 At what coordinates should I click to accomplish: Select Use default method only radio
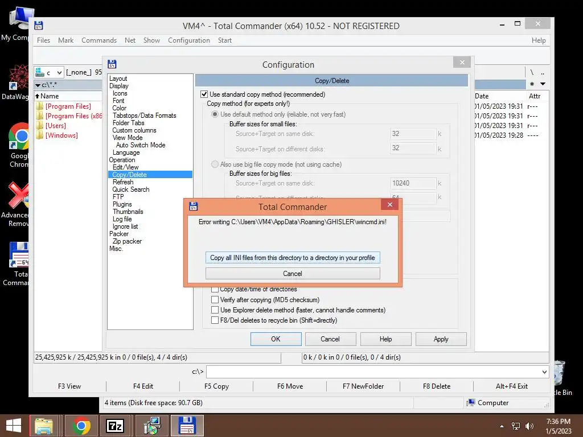215,114
